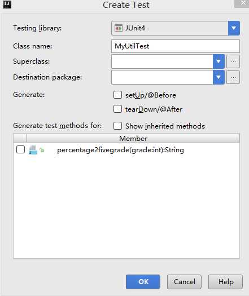Viewport: 249px width, 296px height.
Task: Enable setUp/@Before generation
Action: (117, 95)
